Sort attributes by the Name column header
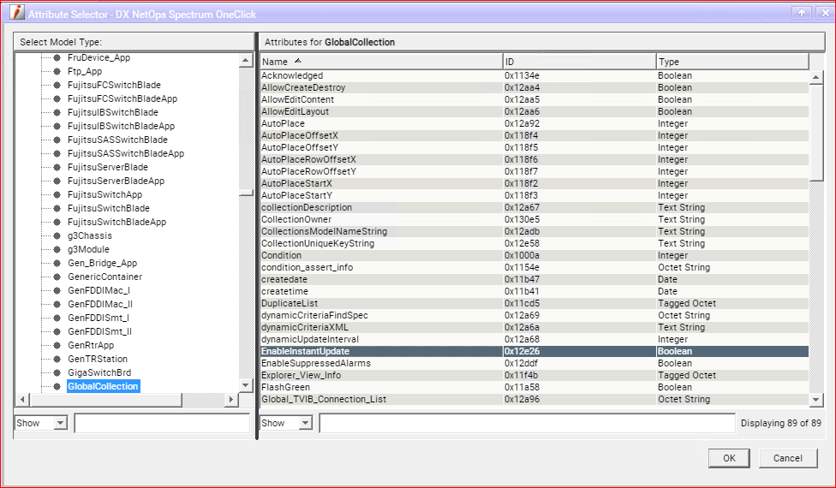 tap(381, 62)
